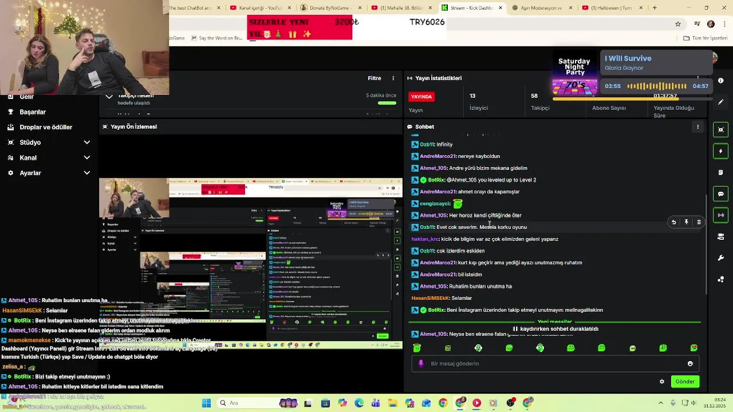Click HasanSiMSEKK username in Selamlar message
Viewport: 733px width, 412px height.
(430, 298)
